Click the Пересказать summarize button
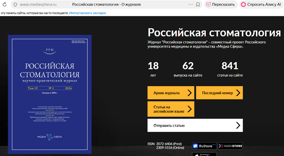This screenshot has height=156, width=284. tap(220, 5)
